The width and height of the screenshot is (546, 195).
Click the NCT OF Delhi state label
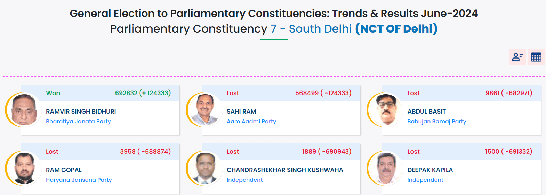(396, 29)
